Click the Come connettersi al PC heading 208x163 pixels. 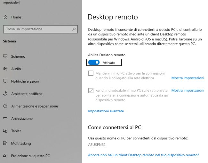pos(115,127)
